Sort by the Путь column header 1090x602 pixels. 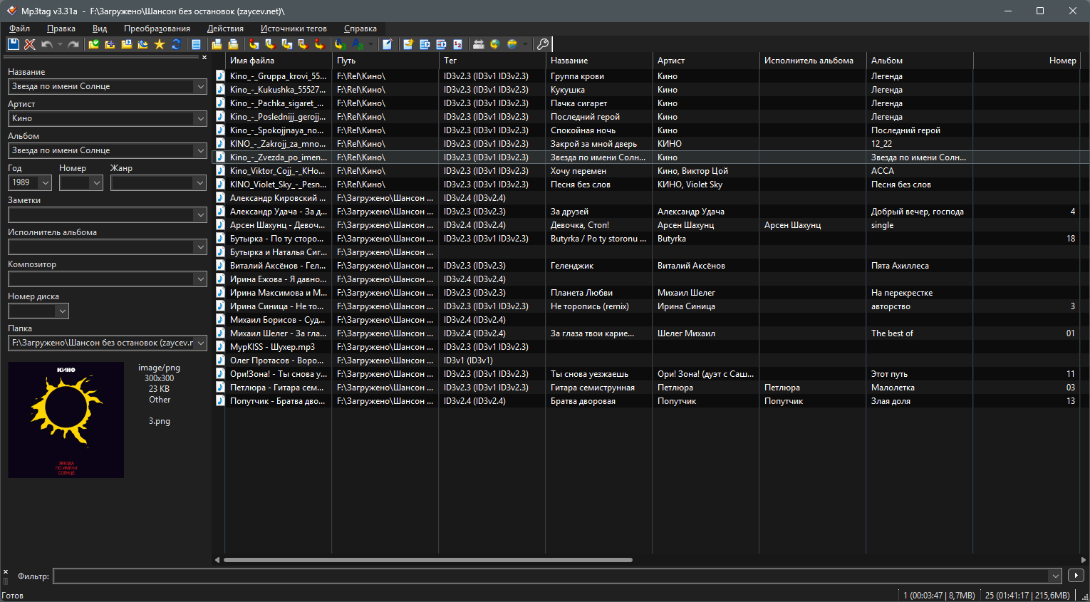click(385, 61)
